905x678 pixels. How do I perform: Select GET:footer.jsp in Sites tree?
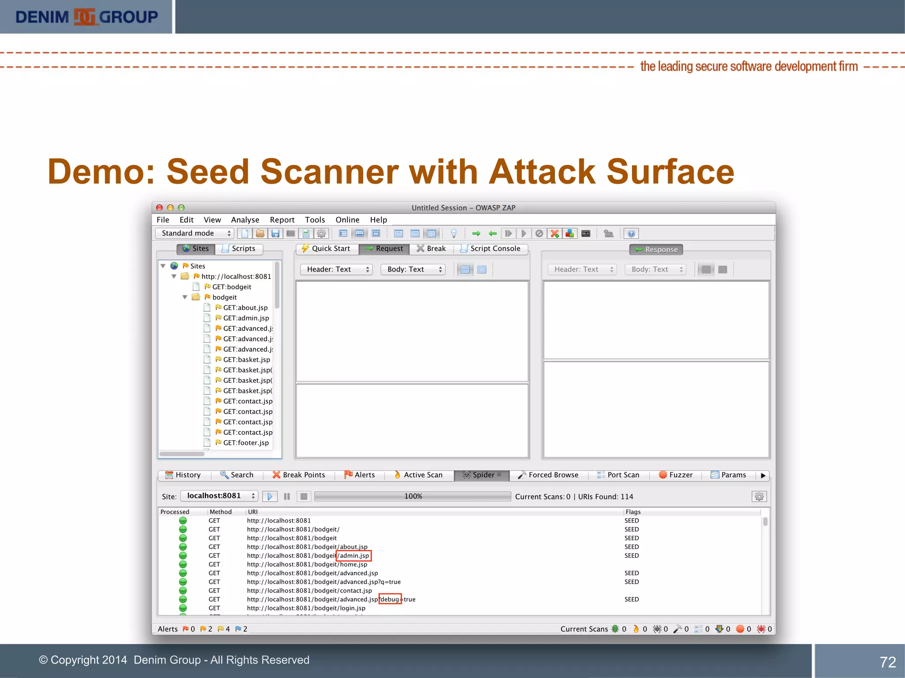click(x=246, y=443)
